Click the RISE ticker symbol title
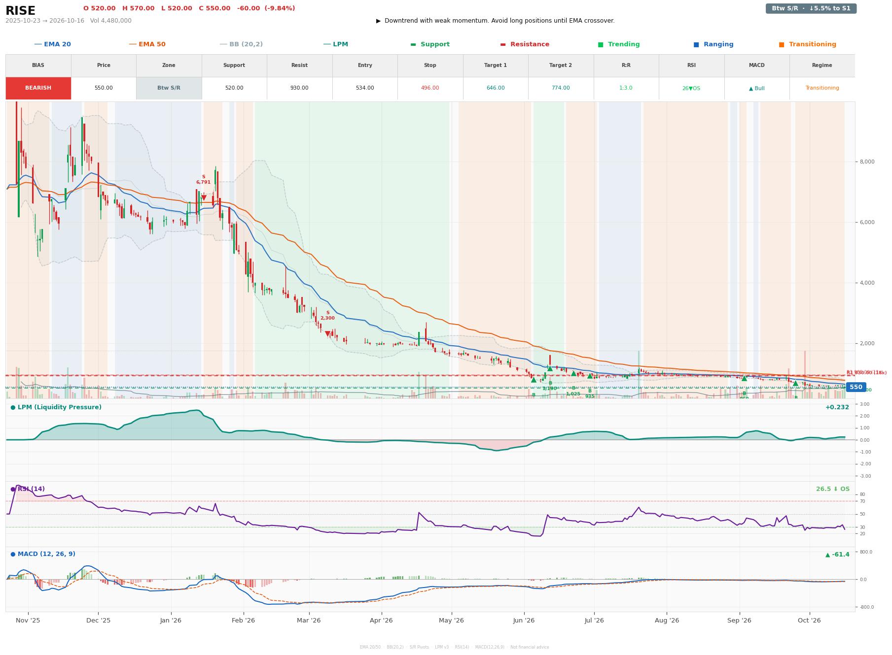This screenshot has width=892, height=655. pyautogui.click(x=20, y=11)
